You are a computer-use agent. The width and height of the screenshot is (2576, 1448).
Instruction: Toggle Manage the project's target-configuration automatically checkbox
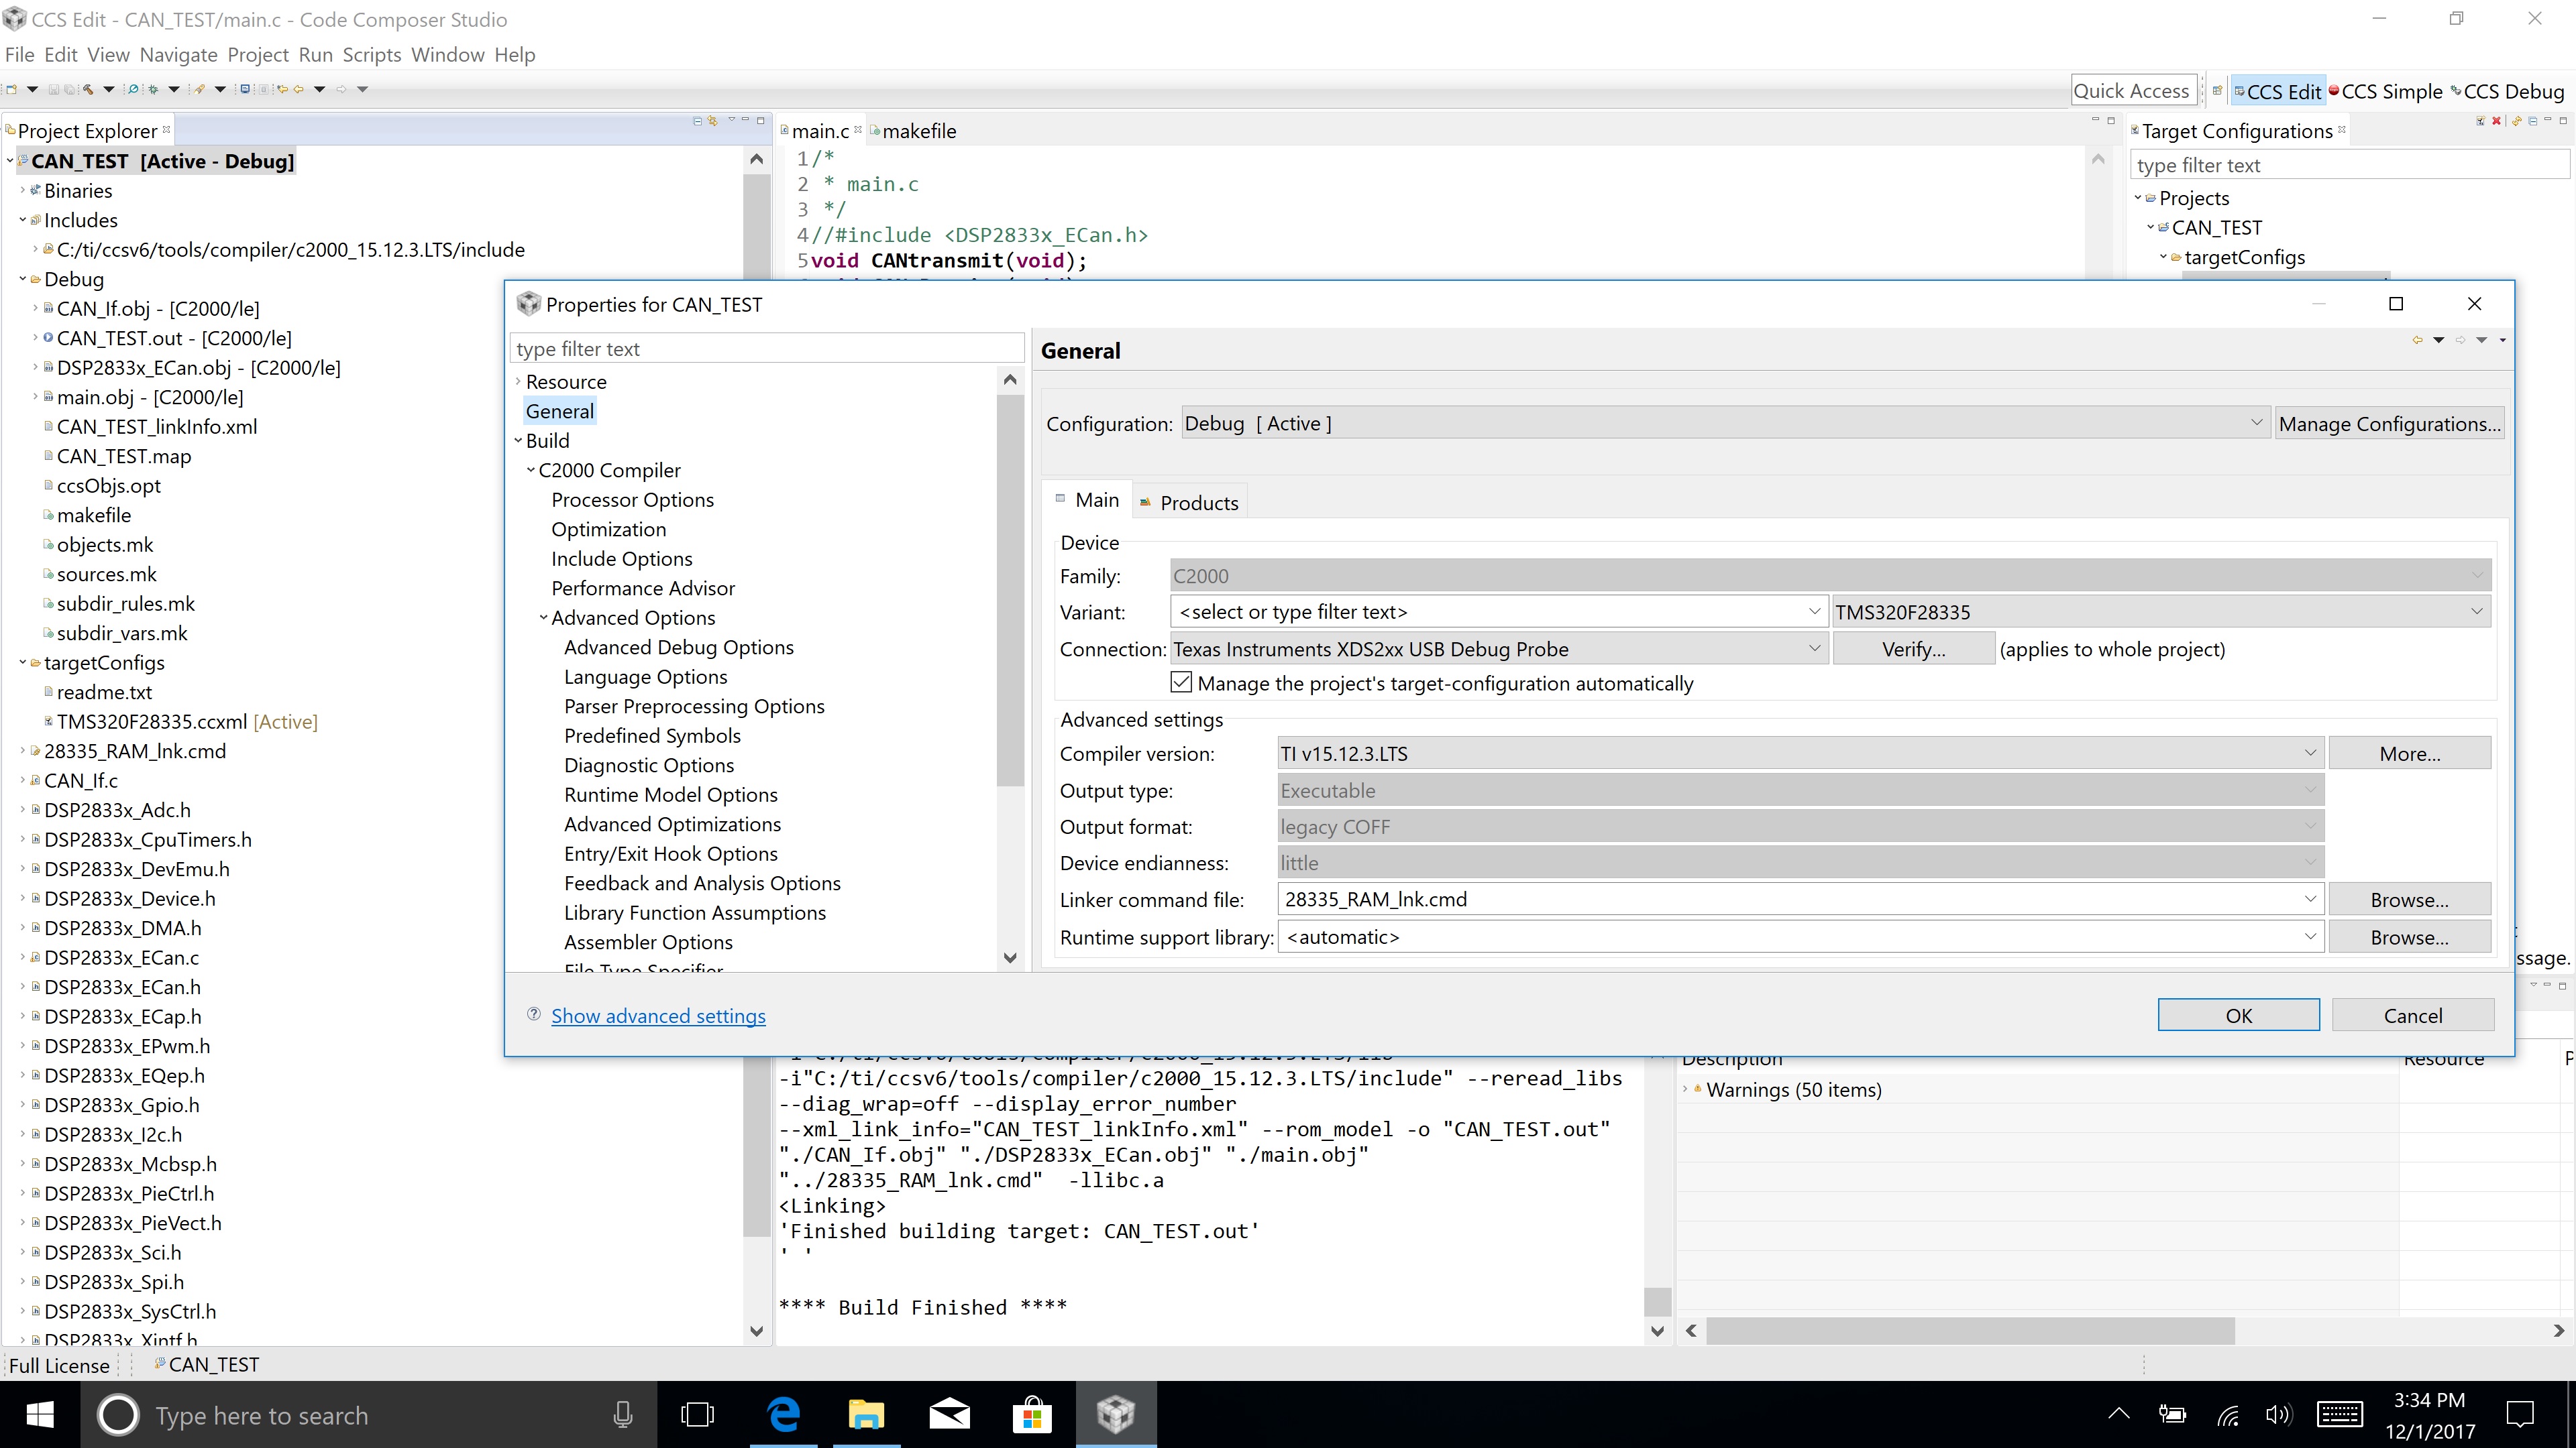tap(1181, 682)
